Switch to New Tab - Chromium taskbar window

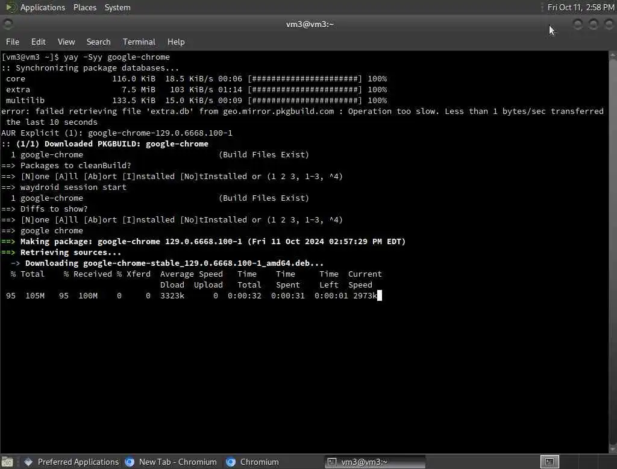(x=171, y=462)
